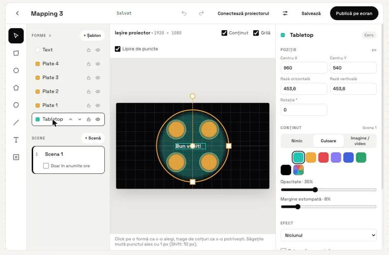
Task: Click Publică pe ecran
Action: click(354, 13)
